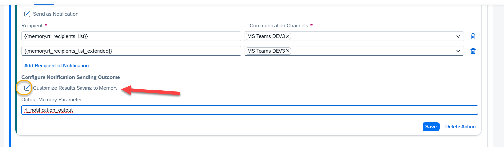
Task: Click the Output Memory Parameter label
Action: (x=52, y=99)
